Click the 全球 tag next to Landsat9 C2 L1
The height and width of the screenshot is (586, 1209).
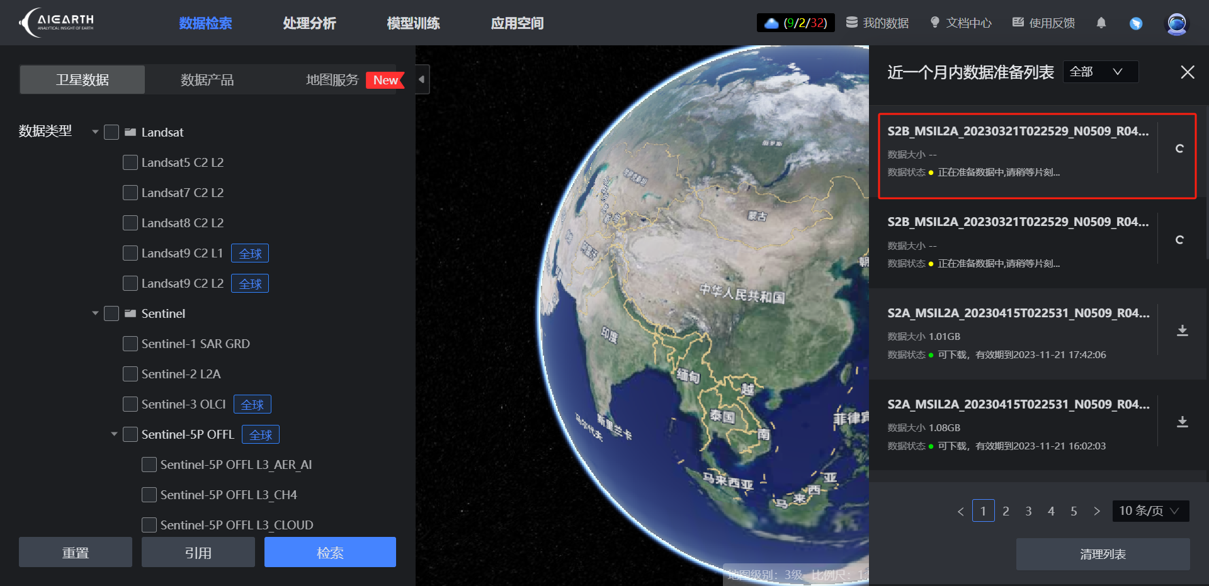click(250, 253)
